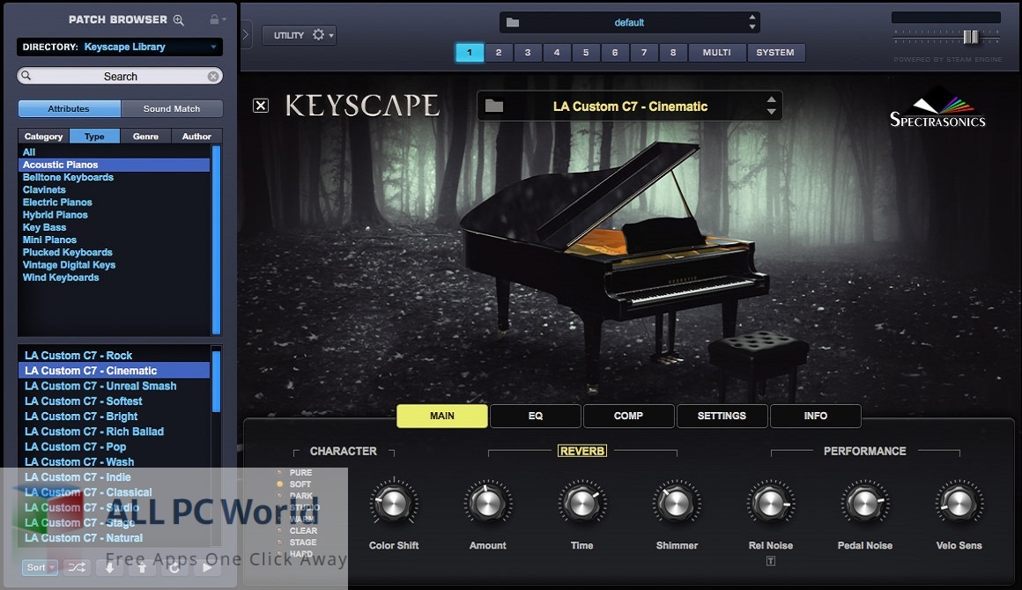Select the STAGE character mode
This screenshot has height=590, width=1022.
click(297, 542)
